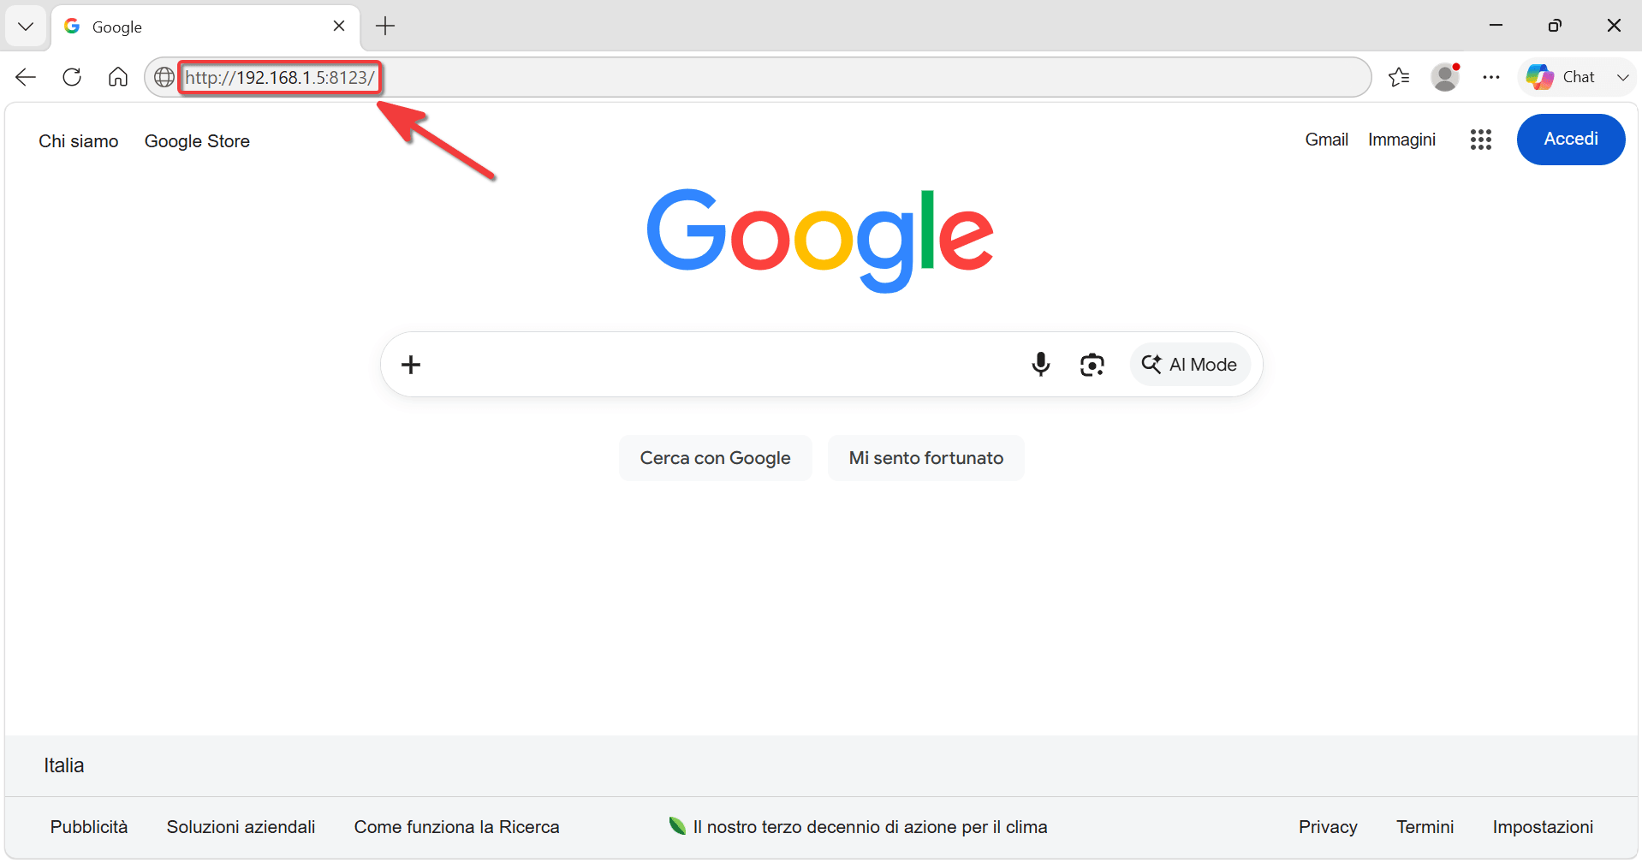
Task: Search by image with Google Lens
Action: point(1092,365)
